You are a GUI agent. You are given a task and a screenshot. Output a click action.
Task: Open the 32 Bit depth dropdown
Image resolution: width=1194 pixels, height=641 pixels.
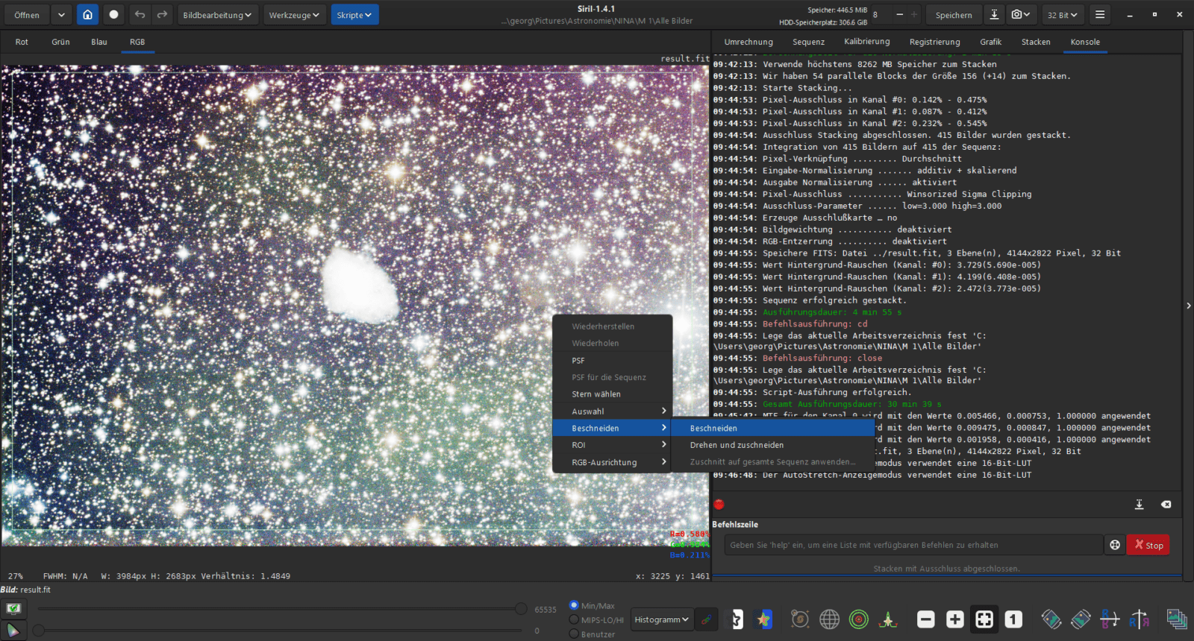point(1063,15)
